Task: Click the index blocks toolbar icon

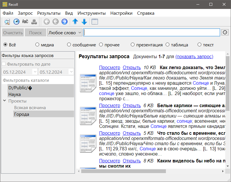Action: tap(34, 22)
